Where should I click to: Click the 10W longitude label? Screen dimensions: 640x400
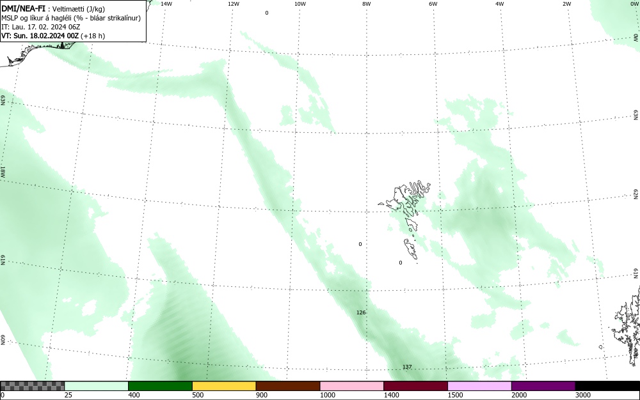tap(300, 4)
